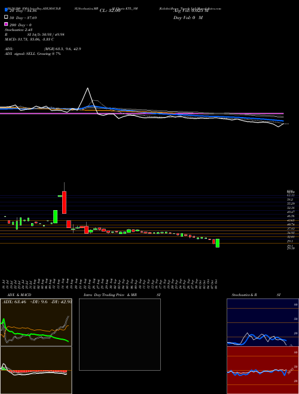Click the ADX (MGR) values line

pos(43,49)
